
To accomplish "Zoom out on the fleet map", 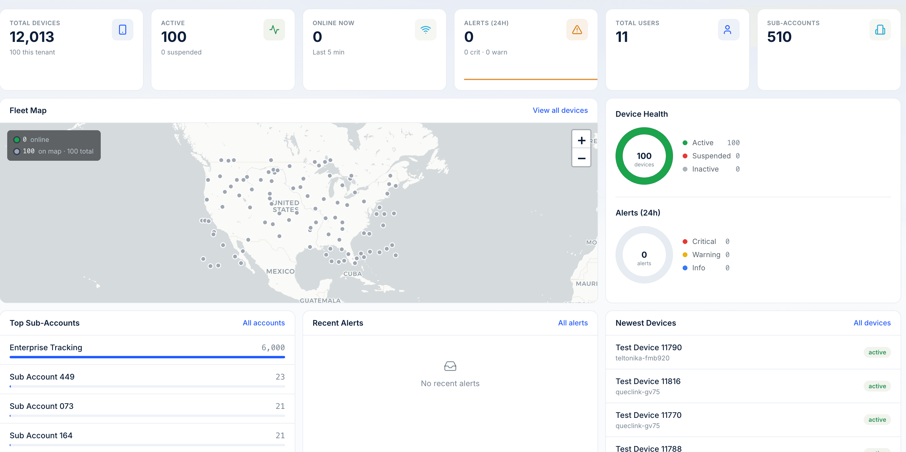I will click(581, 158).
